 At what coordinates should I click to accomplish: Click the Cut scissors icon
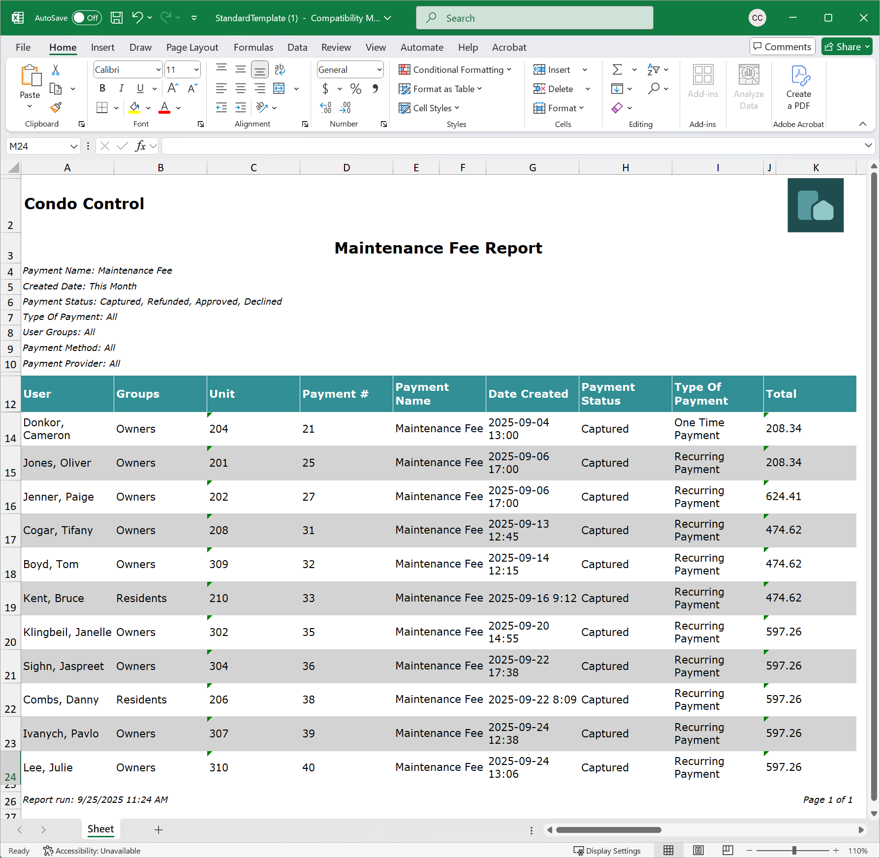pyautogui.click(x=56, y=70)
